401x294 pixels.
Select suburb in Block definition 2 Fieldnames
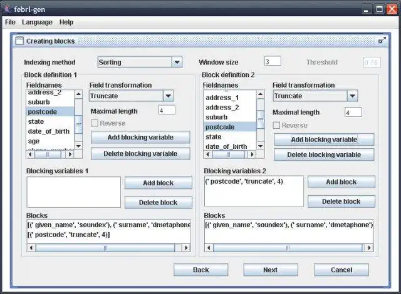pos(230,117)
